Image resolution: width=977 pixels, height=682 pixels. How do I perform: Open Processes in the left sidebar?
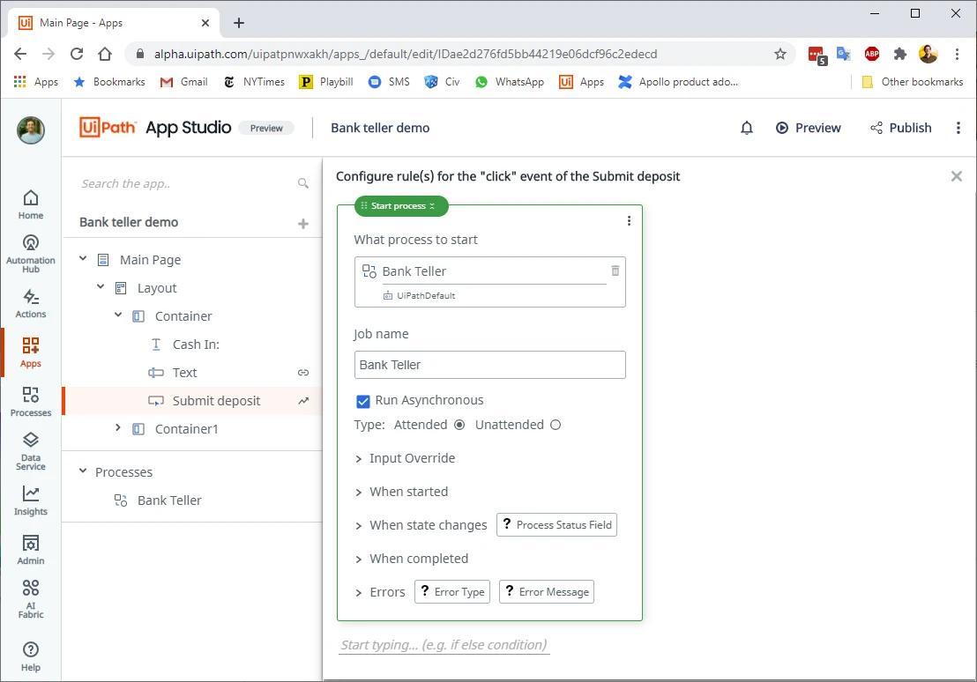[x=31, y=402]
